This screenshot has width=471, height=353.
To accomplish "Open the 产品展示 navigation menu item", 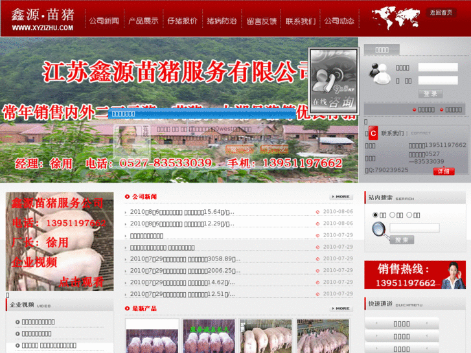I will coord(143,21).
